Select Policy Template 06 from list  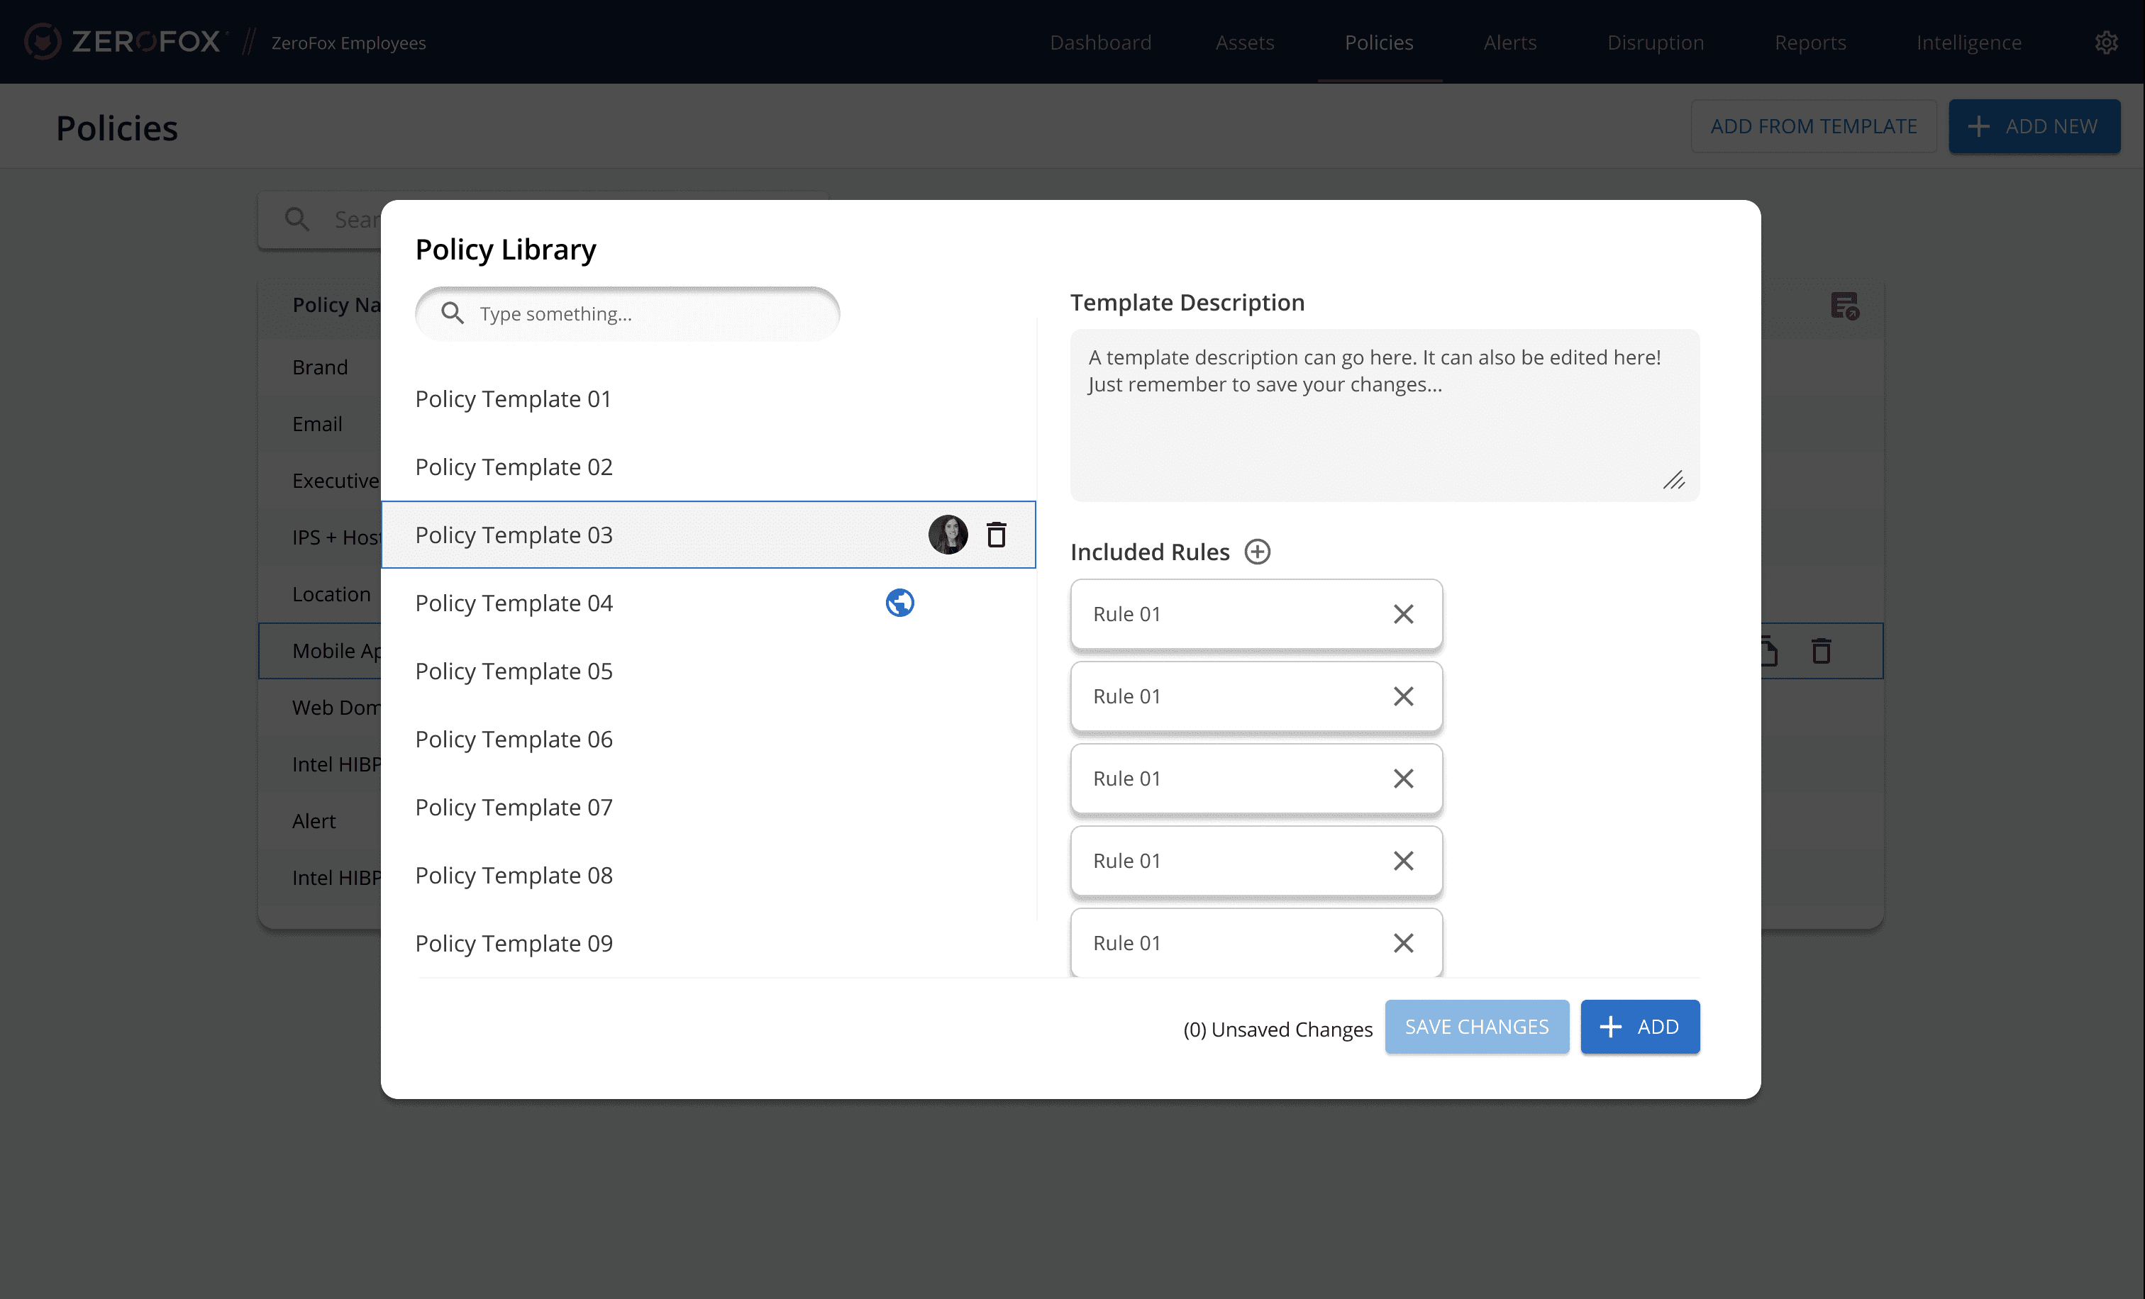coord(514,739)
